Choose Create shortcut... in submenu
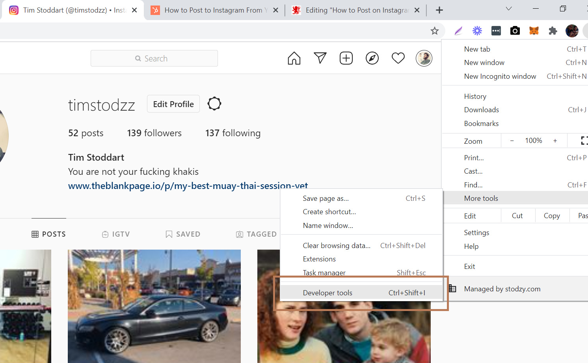The height and width of the screenshot is (363, 588). coord(361,212)
